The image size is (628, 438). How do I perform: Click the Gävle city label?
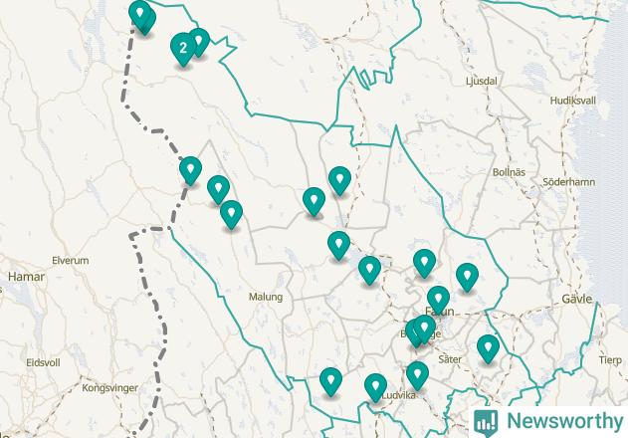coord(576,299)
